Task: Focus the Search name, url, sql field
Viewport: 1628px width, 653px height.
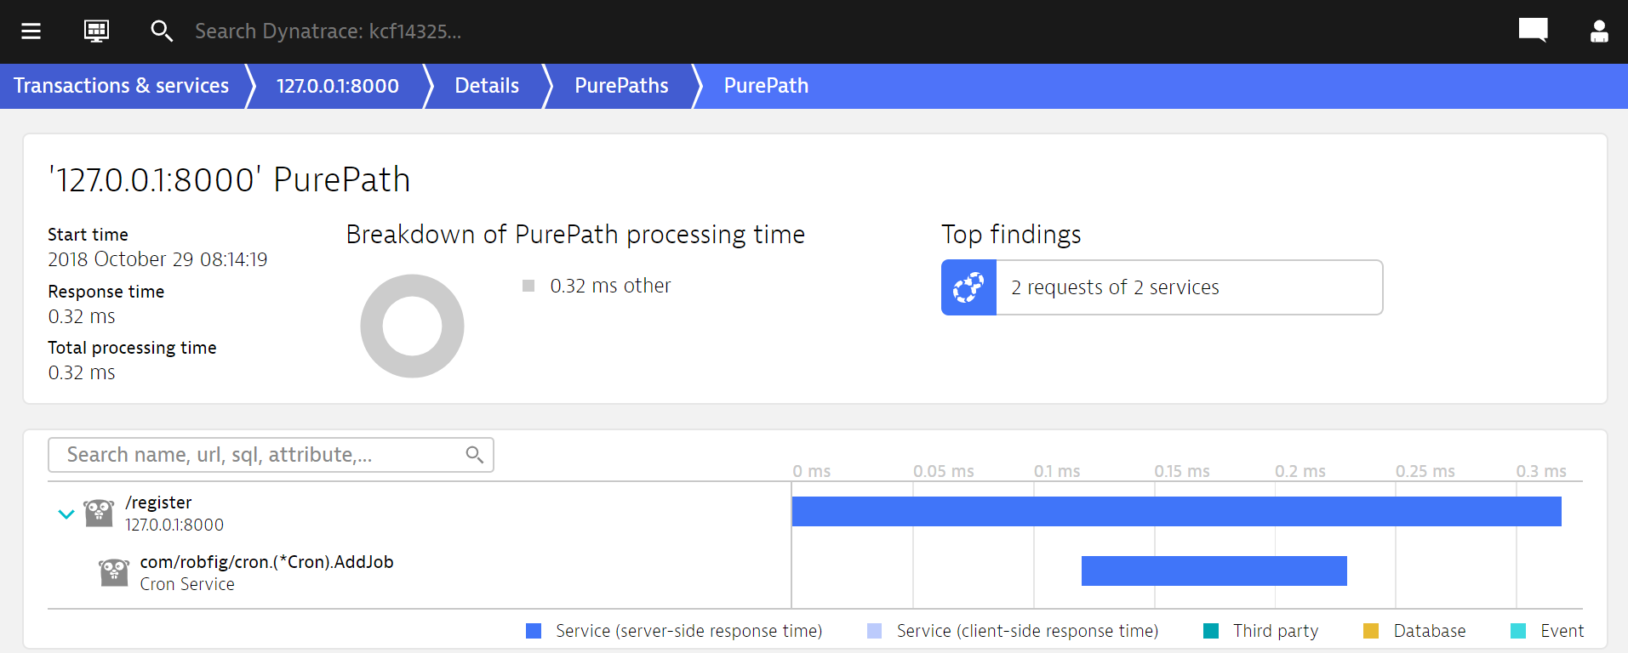Action: (x=271, y=455)
